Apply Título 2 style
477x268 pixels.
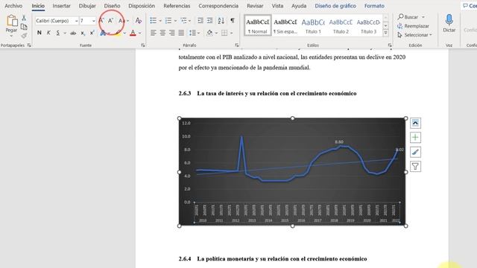pyautogui.click(x=341, y=25)
